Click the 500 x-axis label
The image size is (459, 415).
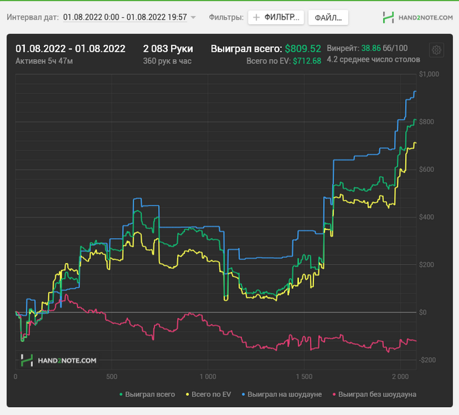click(111, 377)
